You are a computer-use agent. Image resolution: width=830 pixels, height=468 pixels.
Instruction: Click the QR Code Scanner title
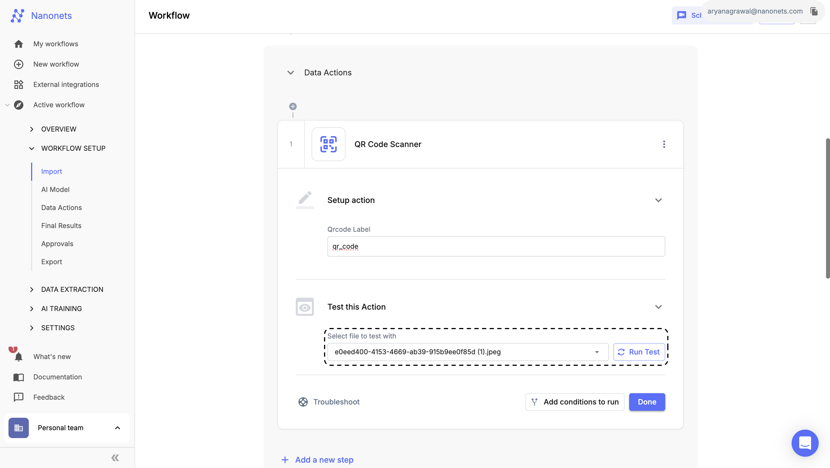pos(388,144)
